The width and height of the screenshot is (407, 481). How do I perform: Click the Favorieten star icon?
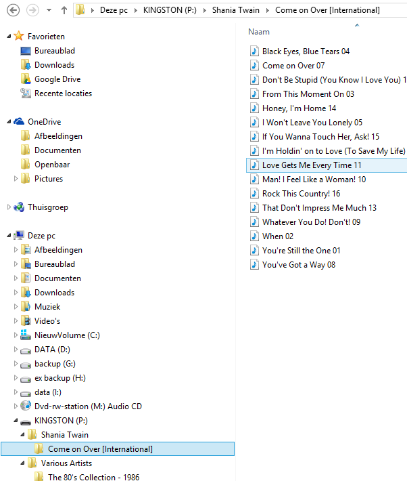point(19,36)
